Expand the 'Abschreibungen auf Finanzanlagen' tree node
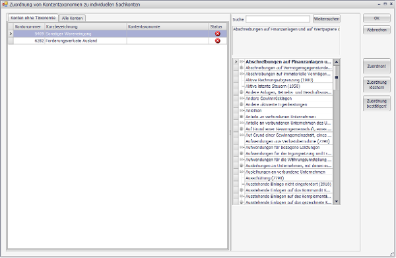 [x=242, y=62]
